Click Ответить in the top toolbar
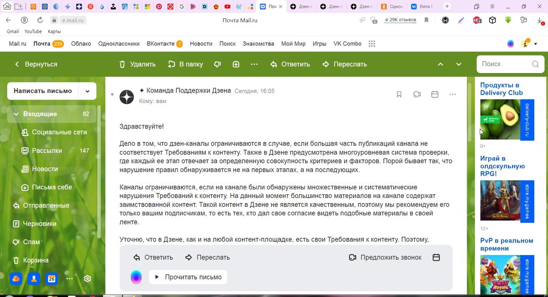The width and height of the screenshot is (548, 297). [290, 64]
